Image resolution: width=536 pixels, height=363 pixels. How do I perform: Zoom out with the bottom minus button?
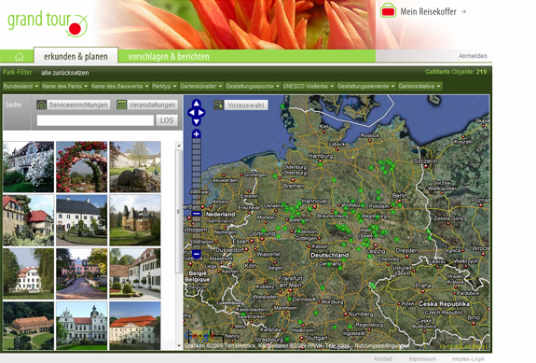point(196,254)
